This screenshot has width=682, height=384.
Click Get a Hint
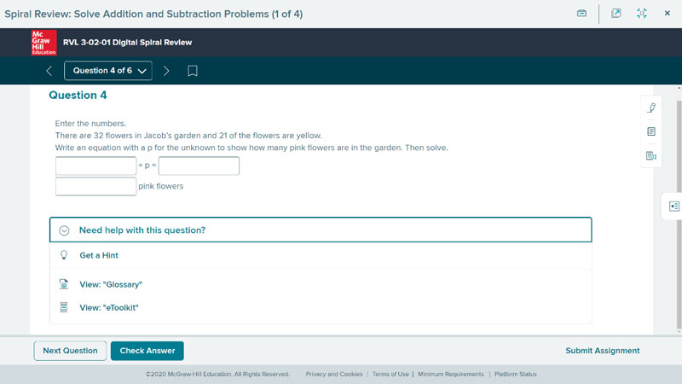[x=99, y=255]
